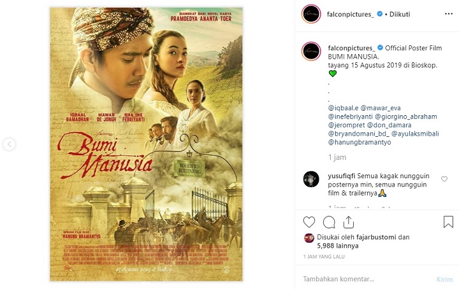459x289 pixels.
Task: Open falconpictures_ profile picture in header
Action: [x=311, y=14]
